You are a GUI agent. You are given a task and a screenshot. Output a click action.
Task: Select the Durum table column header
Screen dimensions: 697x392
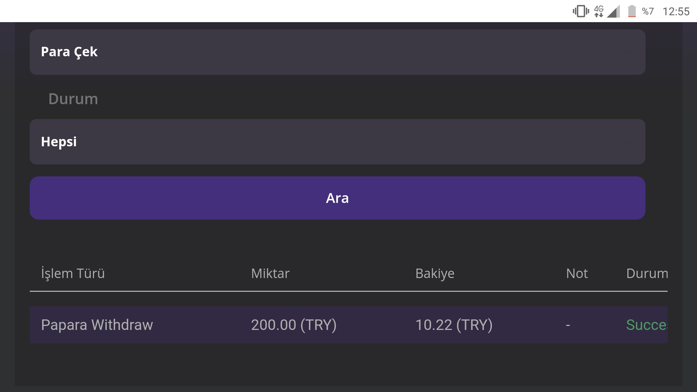(647, 273)
